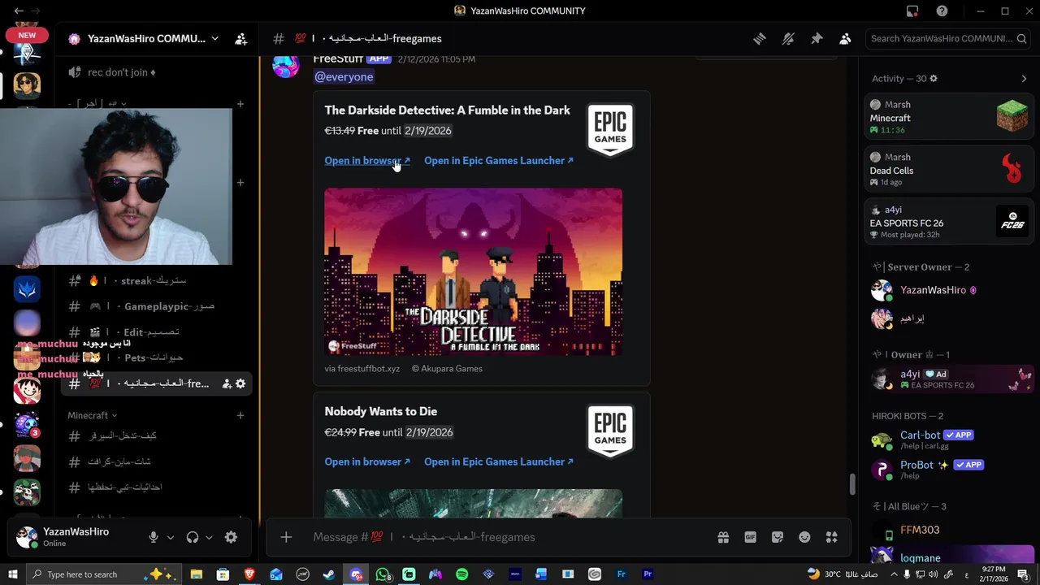Click the invite people icon in server header
This screenshot has width=1040, height=585.
click(240, 38)
